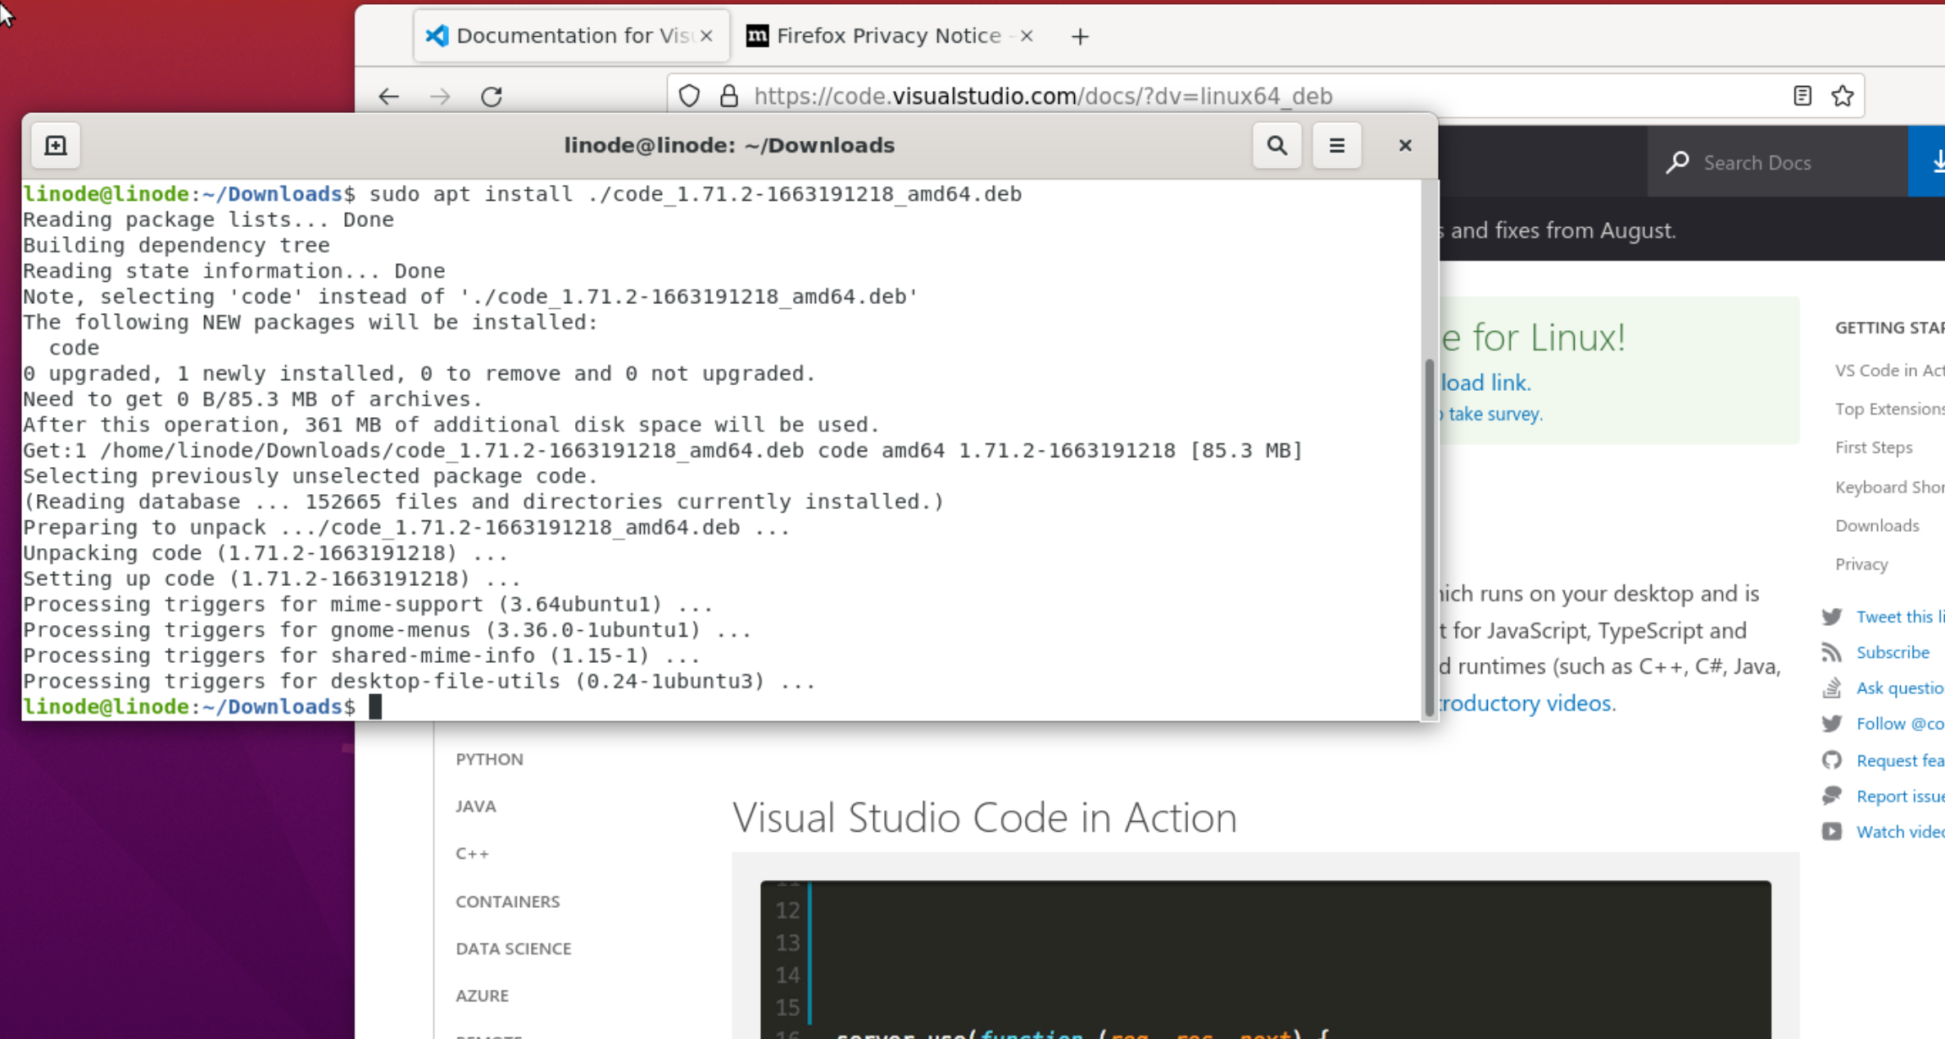The height and width of the screenshot is (1039, 1945).
Task: Open the terminal hamburger menu
Action: click(1336, 145)
